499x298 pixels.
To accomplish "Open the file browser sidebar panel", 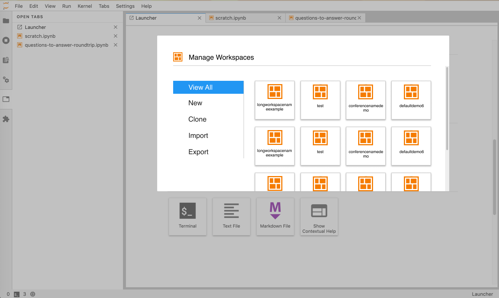I will coord(6,21).
